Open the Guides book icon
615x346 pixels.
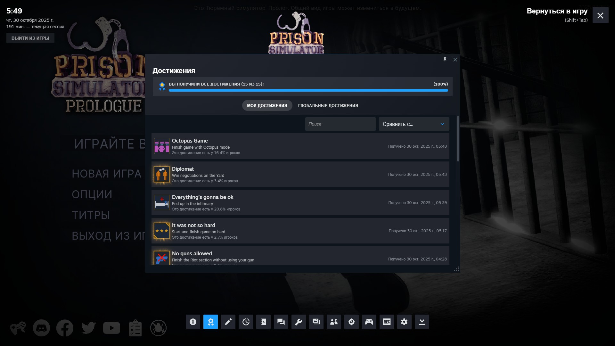[263, 322]
